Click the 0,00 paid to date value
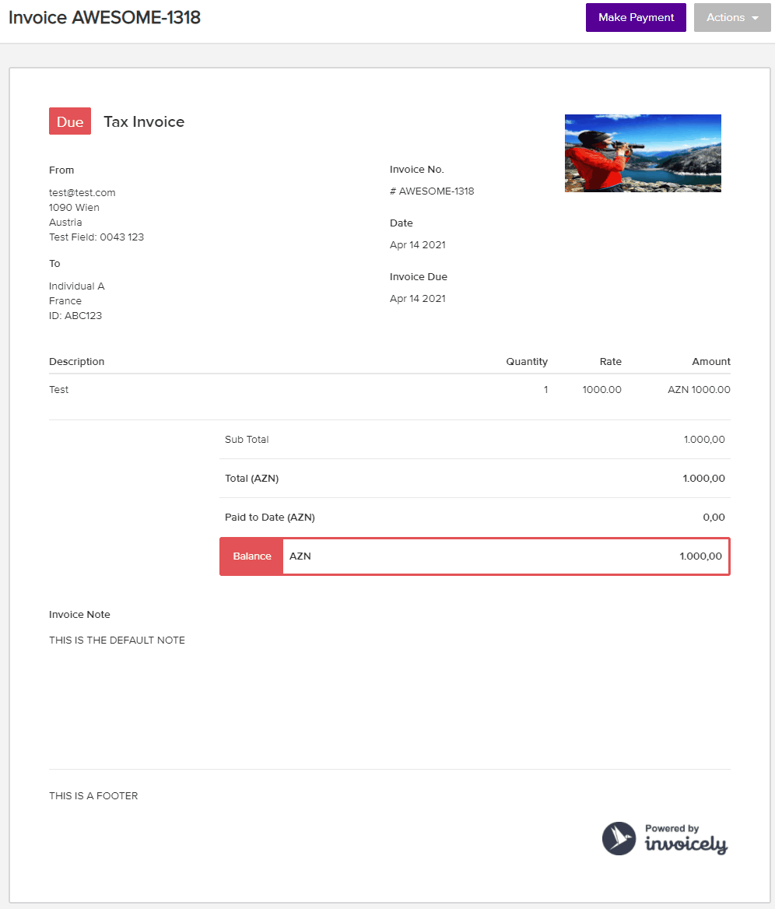The width and height of the screenshot is (775, 909). (714, 517)
